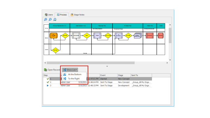Collapse diagram panel using the chevron below it
Screen dimensions: 210x118
tap(107, 66)
